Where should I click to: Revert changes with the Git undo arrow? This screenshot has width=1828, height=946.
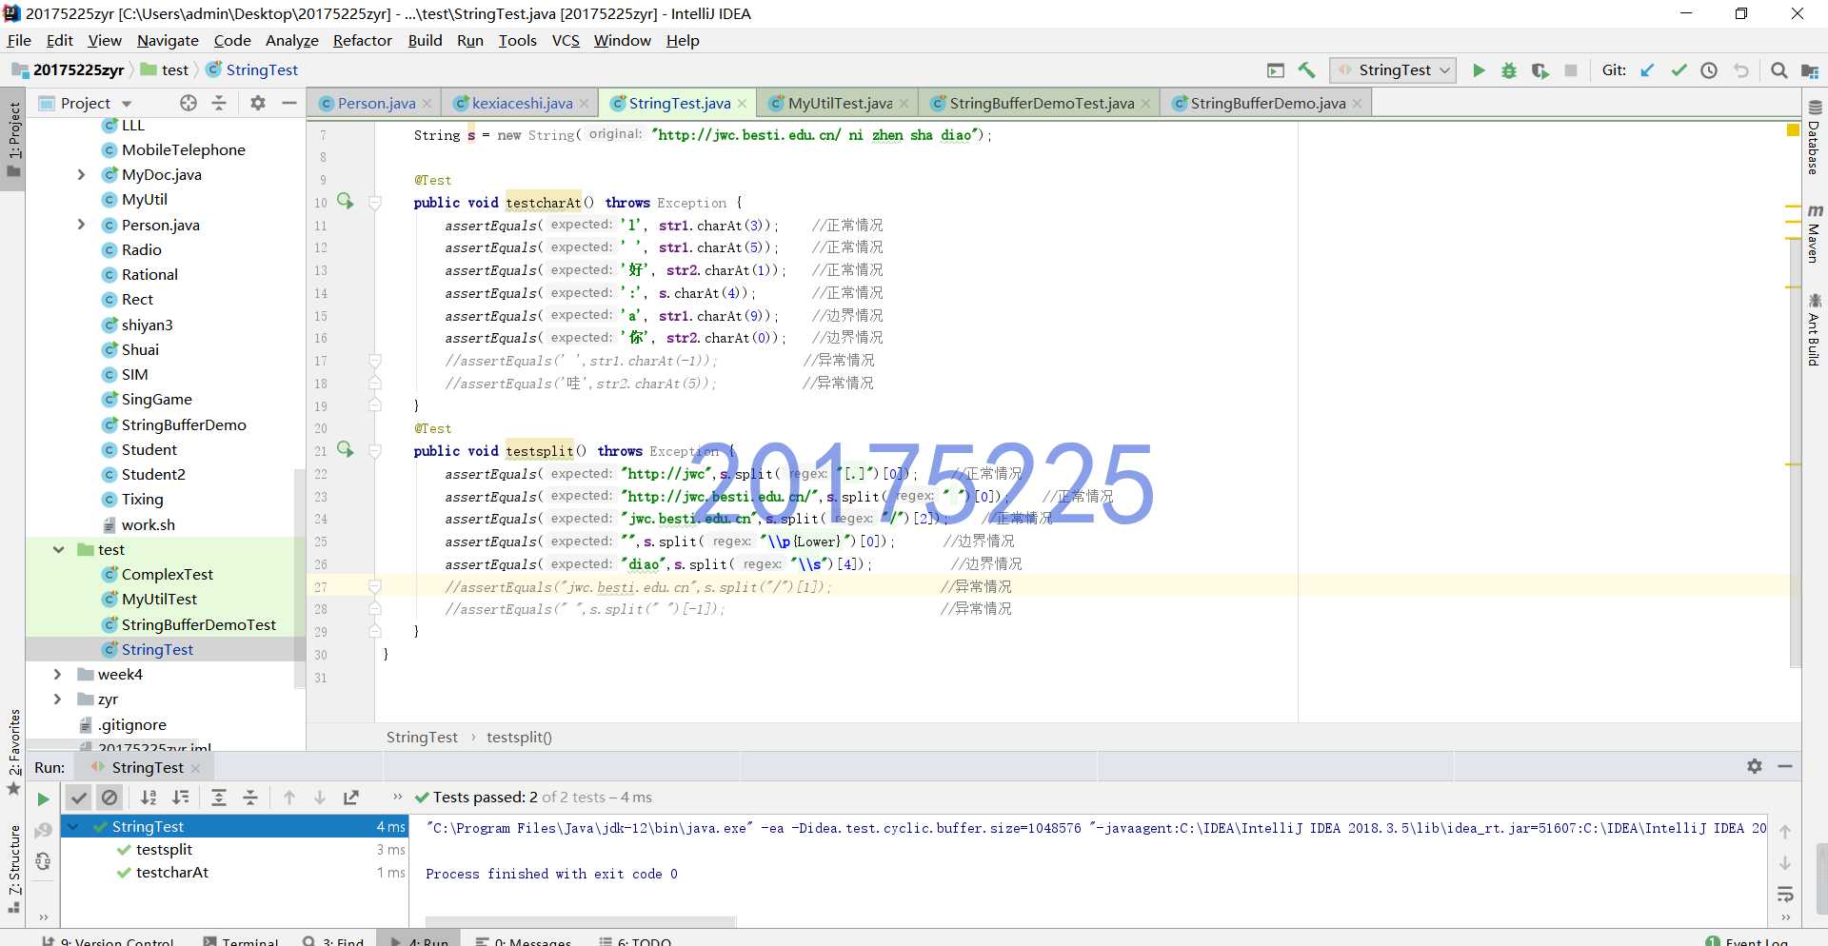point(1741,70)
